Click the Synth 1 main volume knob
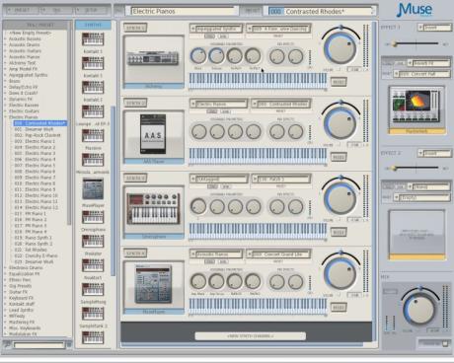 tap(340, 48)
